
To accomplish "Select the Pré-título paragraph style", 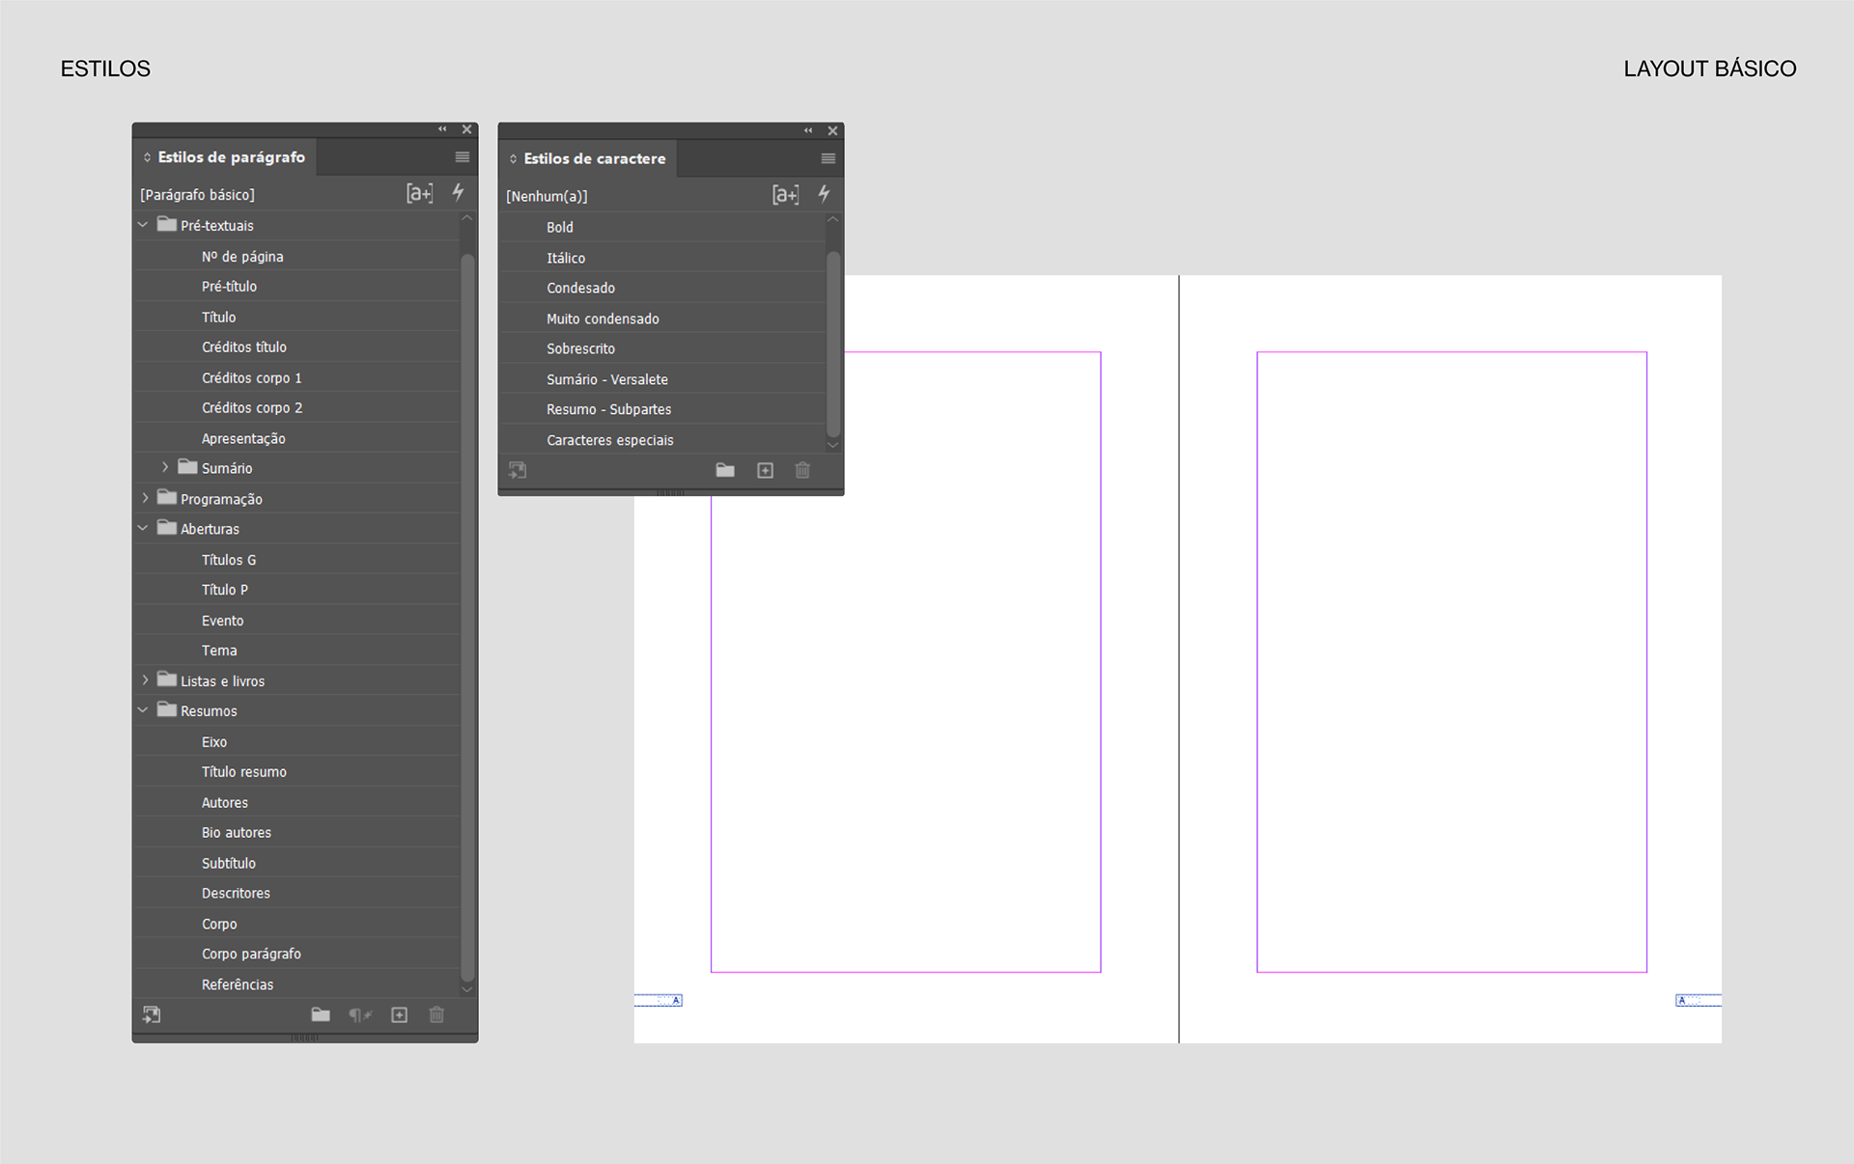I will [296, 286].
